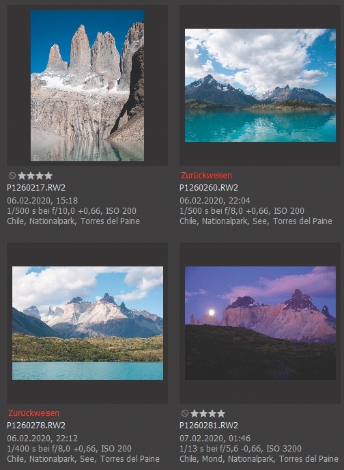The height and width of the screenshot is (470, 344).
Task: Set second star rating for P1260217.RW2
Action: [x=31, y=176]
